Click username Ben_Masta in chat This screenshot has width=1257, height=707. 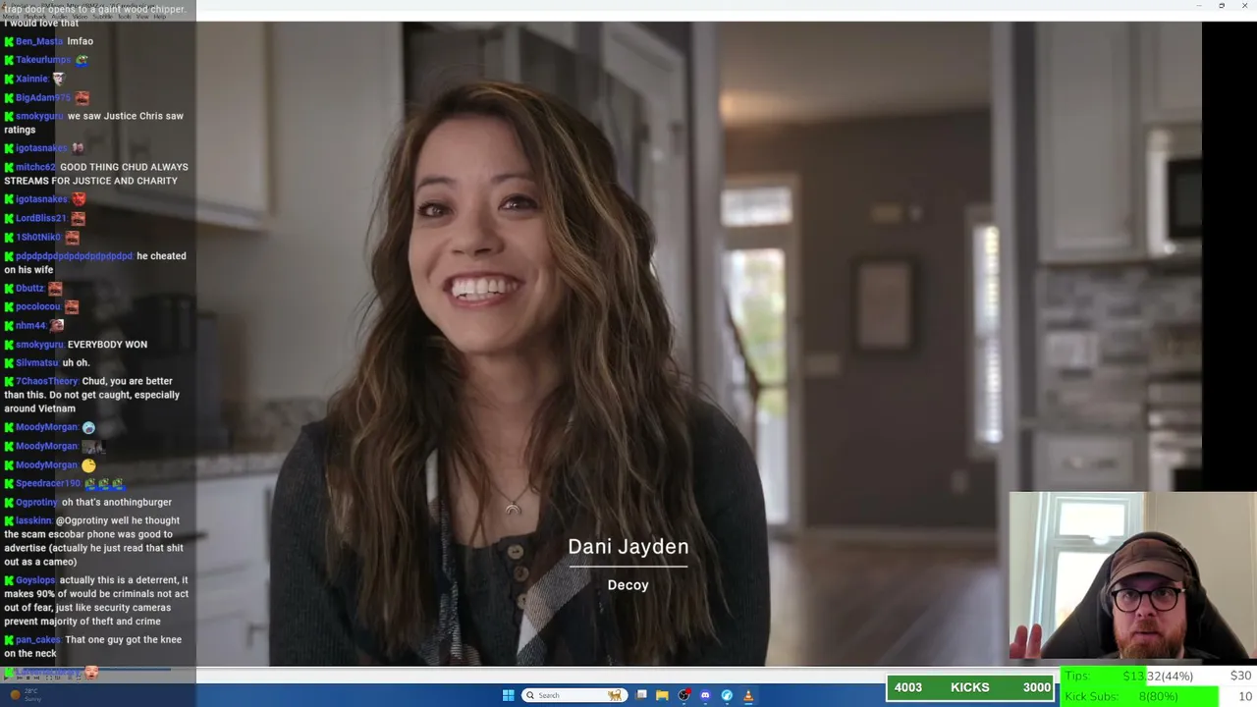pos(39,41)
